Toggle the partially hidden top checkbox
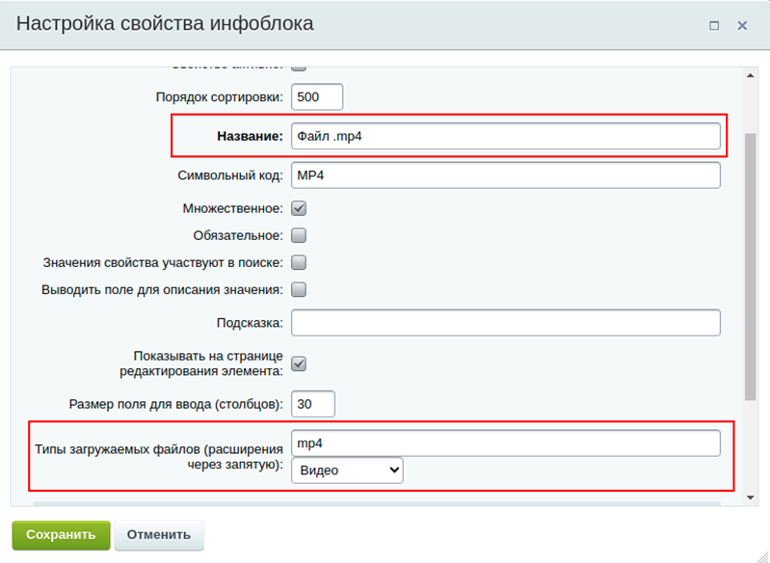The height and width of the screenshot is (563, 770). pos(299,67)
